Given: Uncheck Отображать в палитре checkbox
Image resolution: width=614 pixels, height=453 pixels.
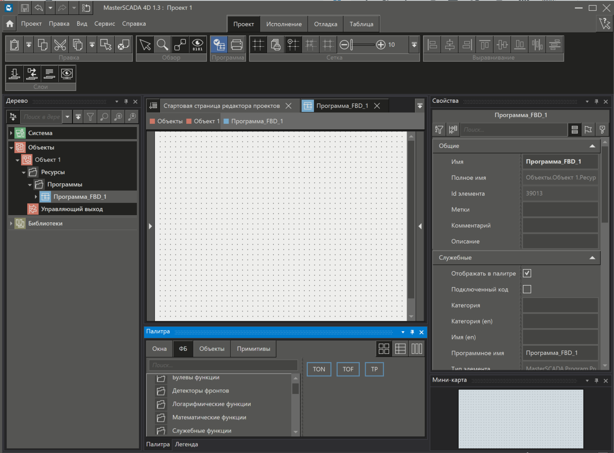Looking at the screenshot, I should (x=527, y=273).
